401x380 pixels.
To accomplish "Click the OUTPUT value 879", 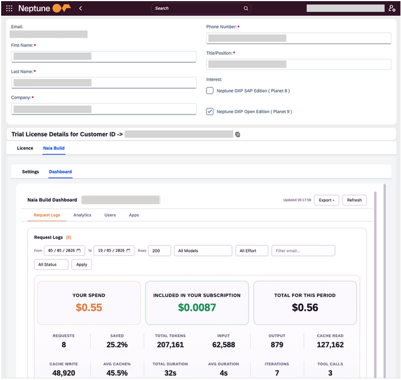I will (x=277, y=345).
